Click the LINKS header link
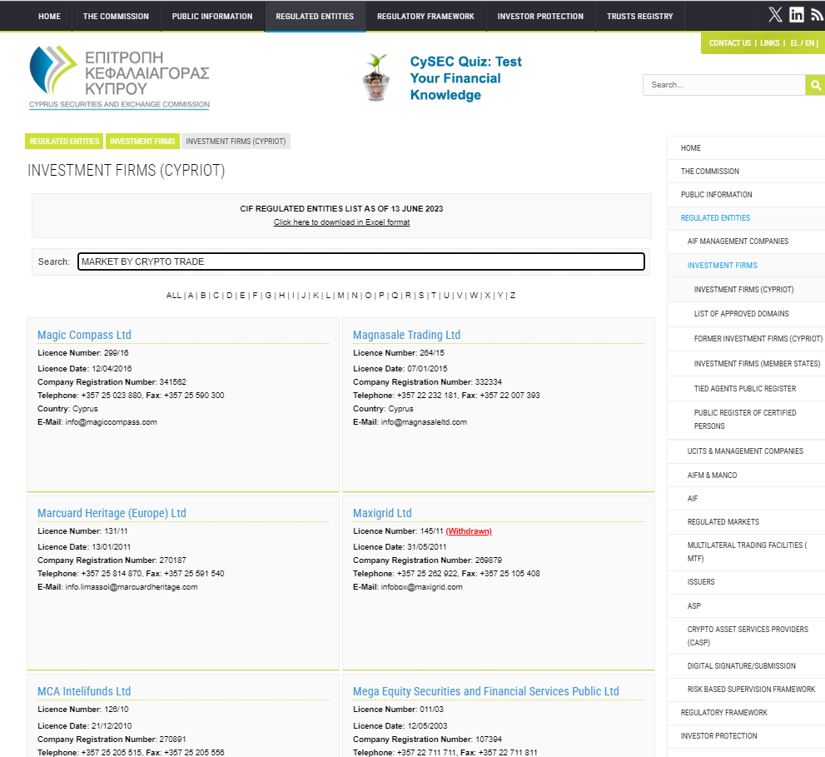The image size is (825, 757). point(770,43)
